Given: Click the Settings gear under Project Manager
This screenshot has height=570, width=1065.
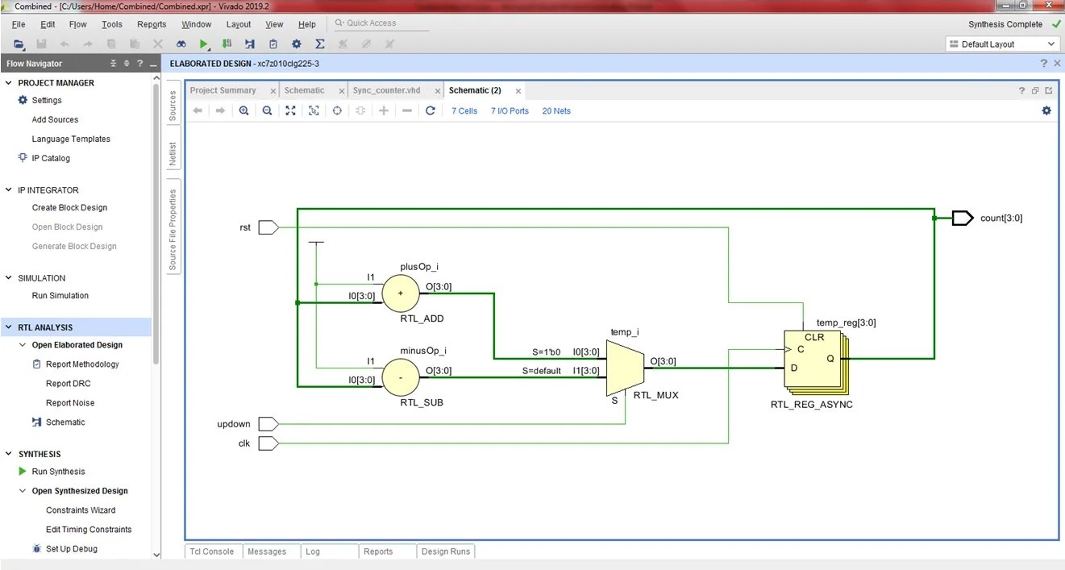Looking at the screenshot, I should coord(23,100).
